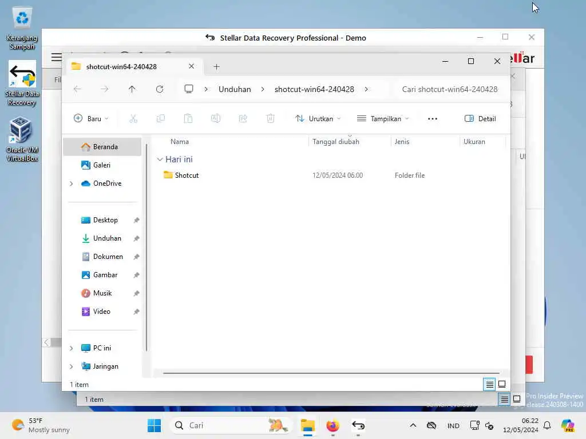Expand chevron before Unduhan breadcrumb
The height and width of the screenshot is (439, 586).
coord(206,89)
